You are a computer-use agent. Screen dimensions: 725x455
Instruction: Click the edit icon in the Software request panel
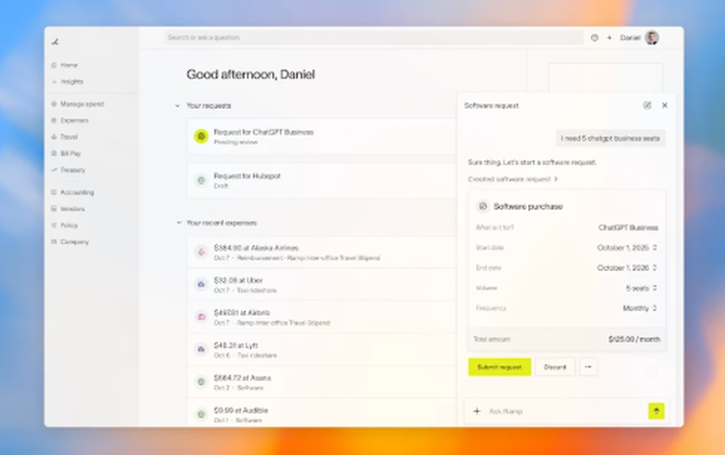point(649,105)
